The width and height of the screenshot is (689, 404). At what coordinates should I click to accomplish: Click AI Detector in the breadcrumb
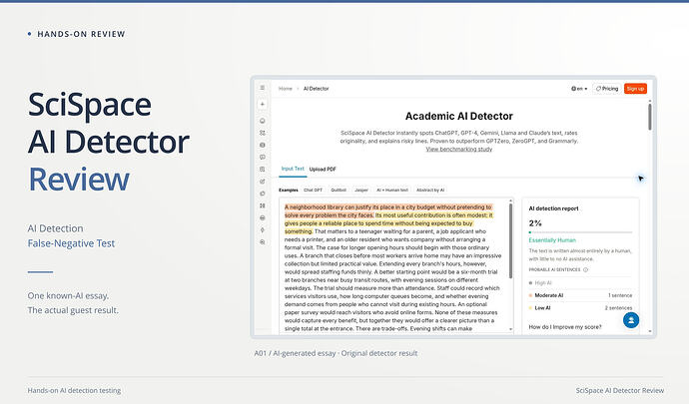pyautogui.click(x=316, y=89)
